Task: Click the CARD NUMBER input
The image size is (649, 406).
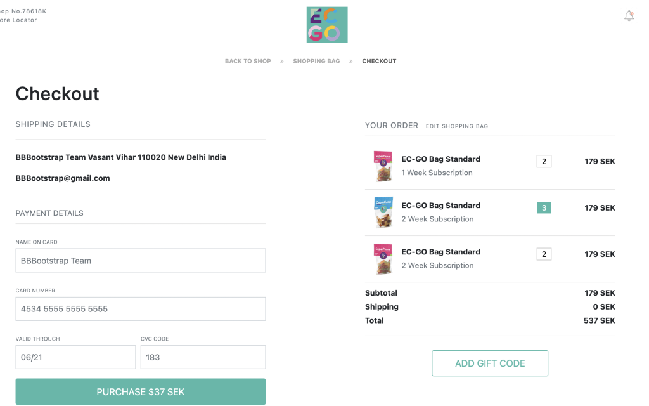Action: 140,309
